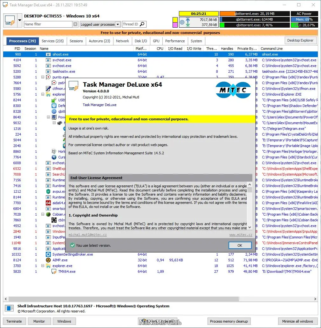The image size is (321, 328).
Task: Click the taskhostw.exe process icon
Action: tap(48, 71)
